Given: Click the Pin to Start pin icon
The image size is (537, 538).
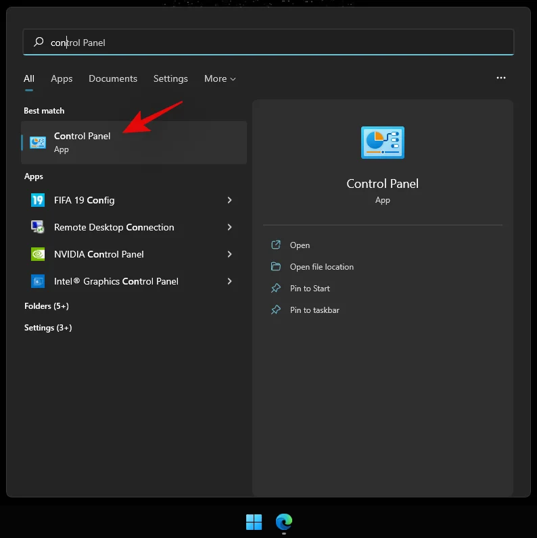Looking at the screenshot, I should click(276, 288).
